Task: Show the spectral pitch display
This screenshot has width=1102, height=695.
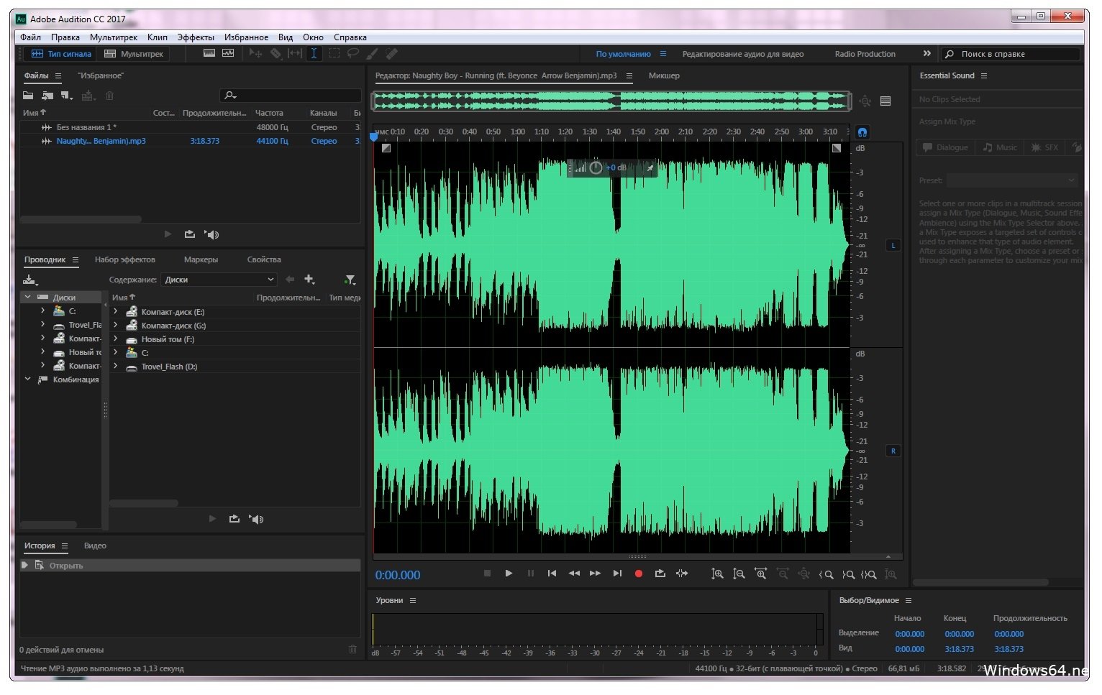Action: [228, 53]
